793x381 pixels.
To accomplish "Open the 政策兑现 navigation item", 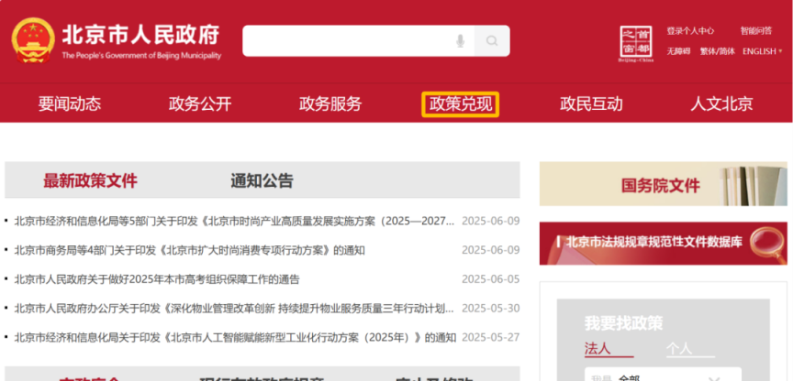I will click(x=461, y=103).
